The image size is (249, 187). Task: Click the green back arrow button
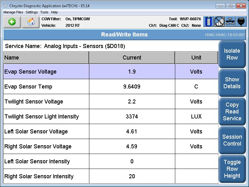click(12, 22)
